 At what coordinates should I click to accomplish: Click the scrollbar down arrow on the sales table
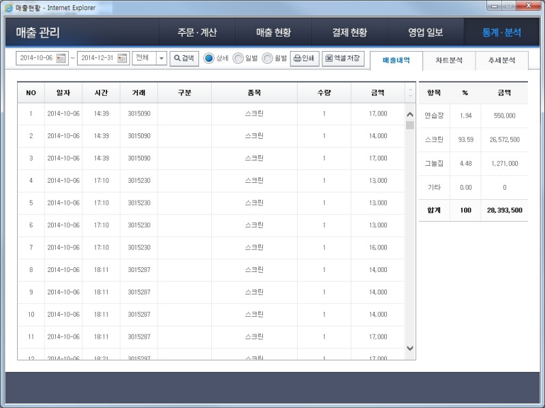409,348
